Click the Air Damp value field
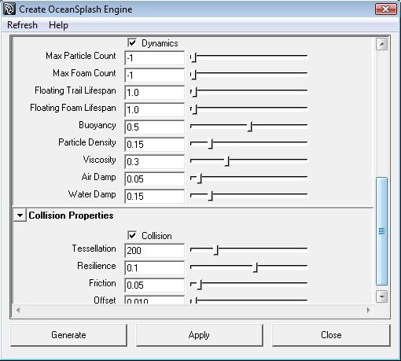 pos(155,179)
